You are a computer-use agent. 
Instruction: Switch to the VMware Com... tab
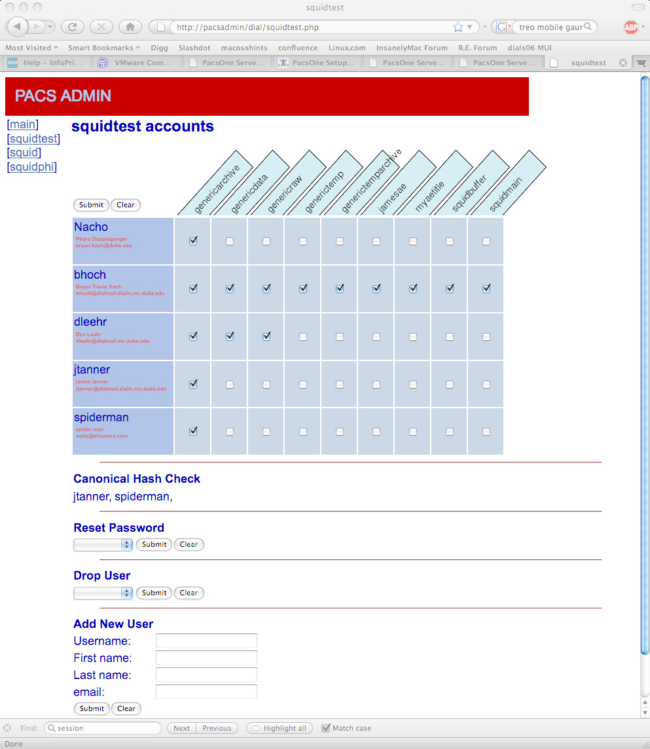click(135, 63)
